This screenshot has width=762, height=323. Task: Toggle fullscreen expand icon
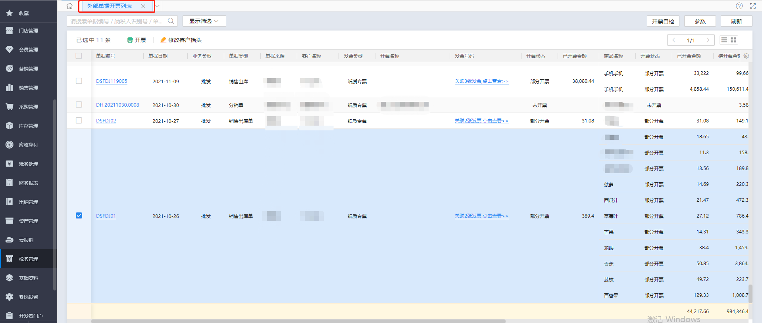click(753, 6)
